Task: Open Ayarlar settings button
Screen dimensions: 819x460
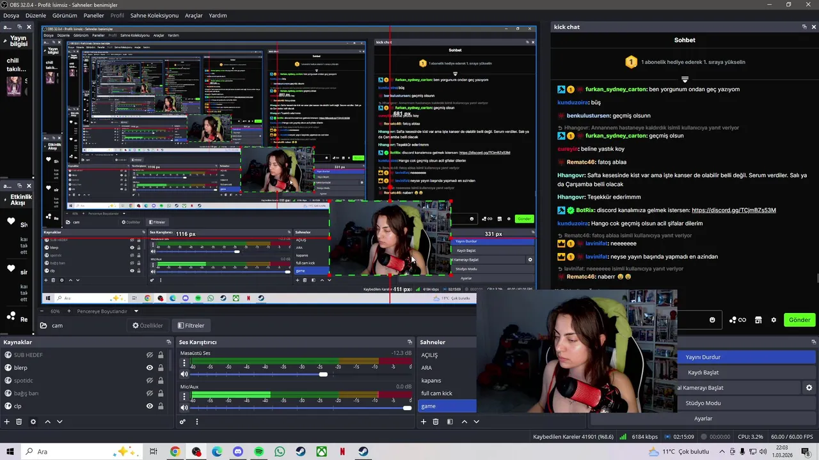Action: pos(703,418)
